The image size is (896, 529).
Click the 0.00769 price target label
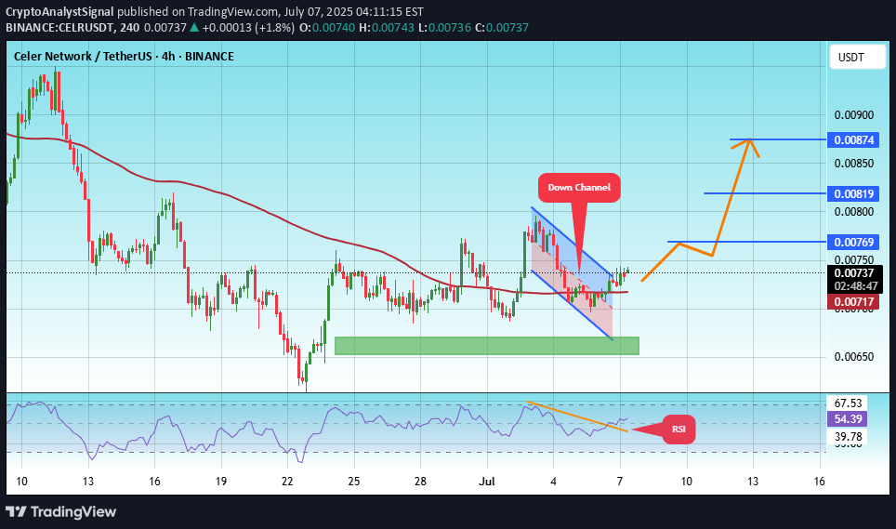[853, 243]
